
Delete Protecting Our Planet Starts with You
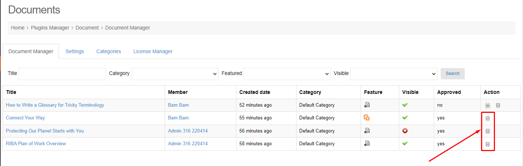[488, 131]
